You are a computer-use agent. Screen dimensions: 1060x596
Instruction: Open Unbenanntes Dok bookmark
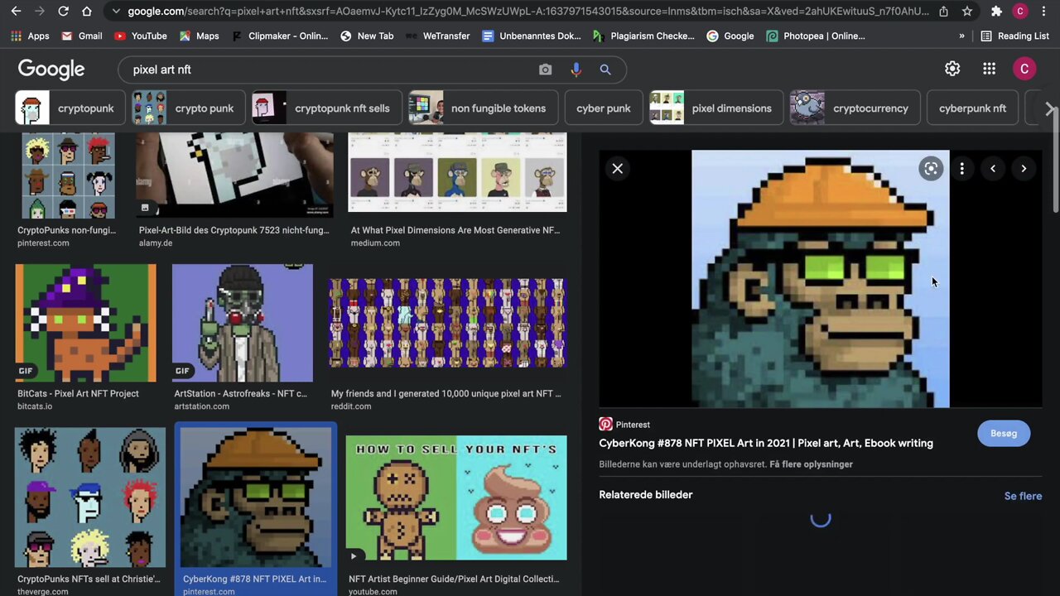pos(531,36)
